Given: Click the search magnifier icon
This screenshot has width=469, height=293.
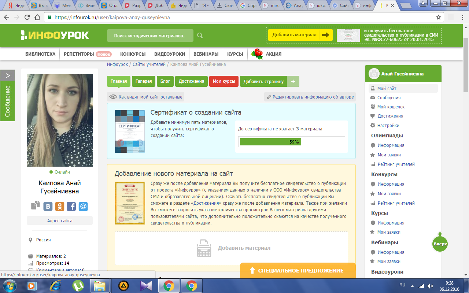Looking at the screenshot, I should 200,36.
